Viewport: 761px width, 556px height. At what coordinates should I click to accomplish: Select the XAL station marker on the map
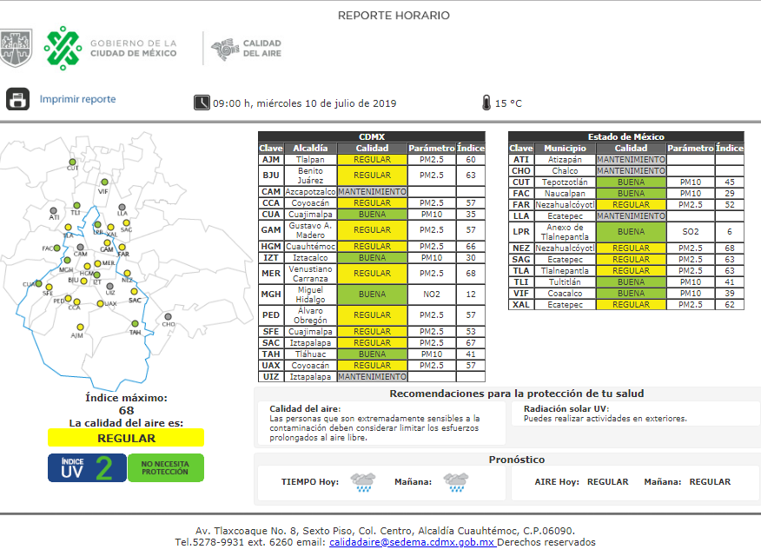pyautogui.click(x=110, y=227)
